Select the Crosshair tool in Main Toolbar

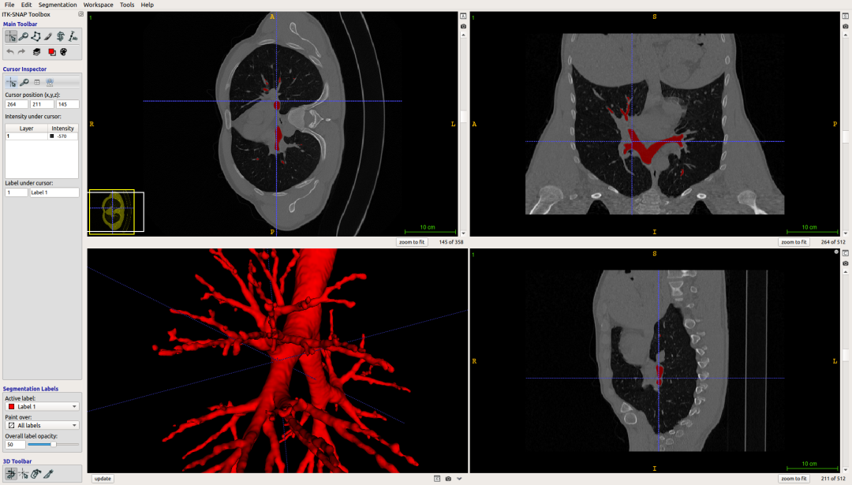11,36
